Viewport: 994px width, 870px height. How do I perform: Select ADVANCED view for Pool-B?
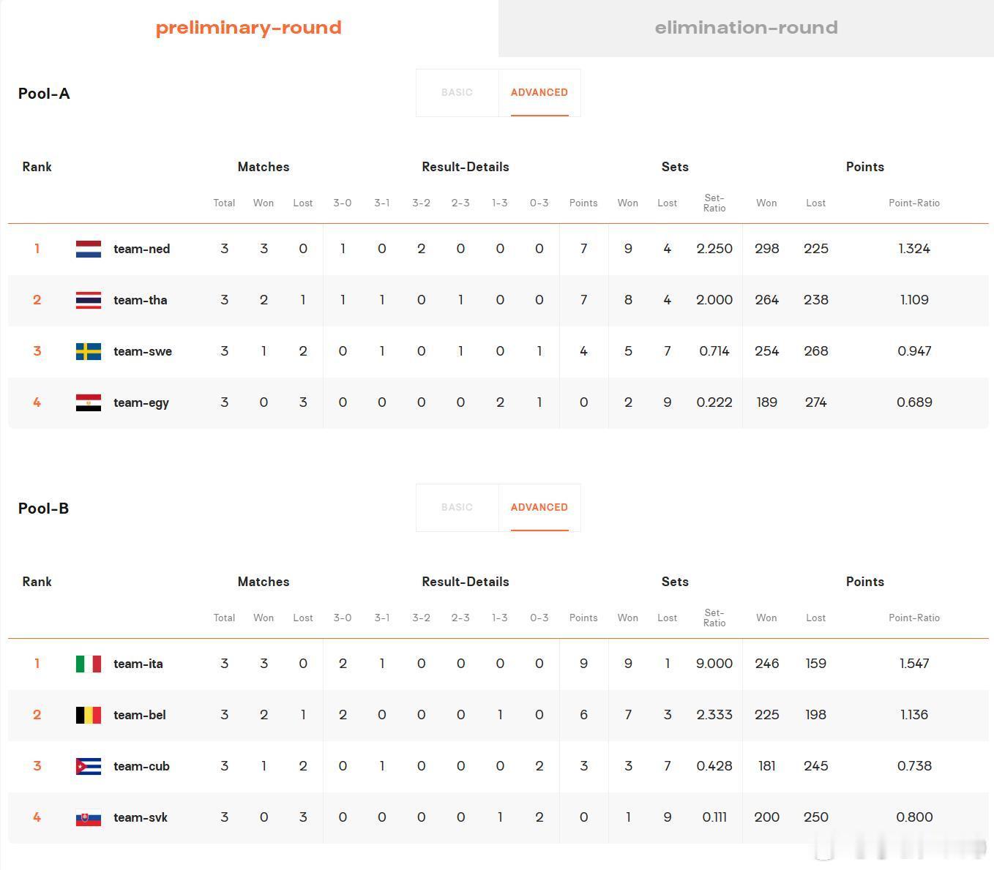(x=539, y=507)
